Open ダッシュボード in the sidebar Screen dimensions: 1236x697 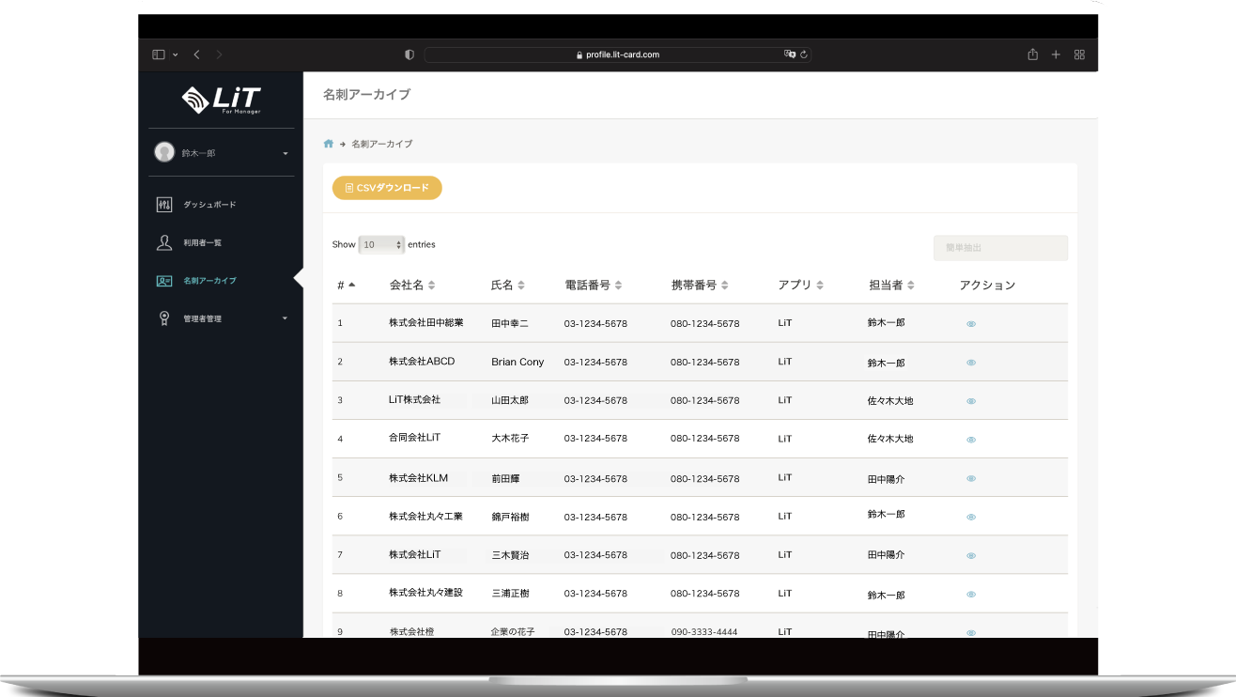(209, 205)
